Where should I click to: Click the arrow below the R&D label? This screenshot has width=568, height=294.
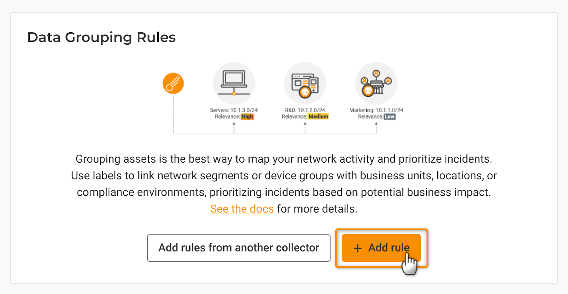tap(305, 124)
